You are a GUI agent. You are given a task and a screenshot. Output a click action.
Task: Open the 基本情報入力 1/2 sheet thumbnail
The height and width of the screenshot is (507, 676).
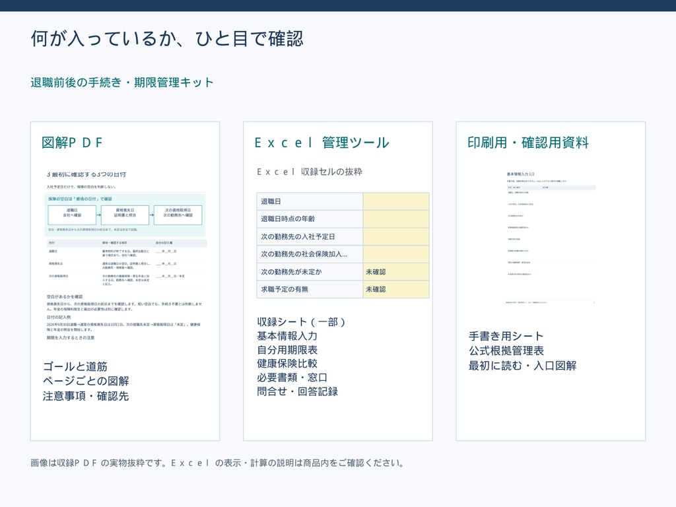(551, 237)
